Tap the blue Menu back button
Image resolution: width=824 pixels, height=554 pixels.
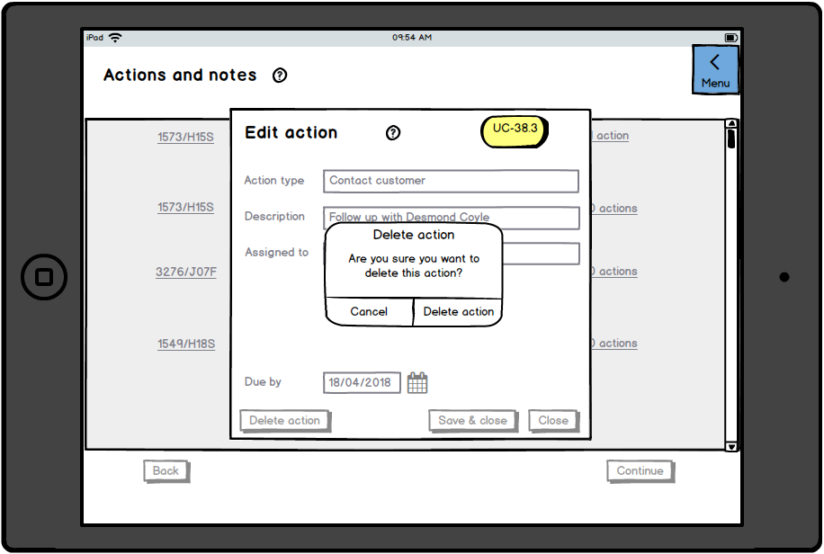(715, 70)
